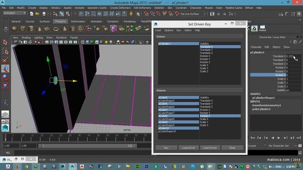Select driver attribute Translate X

[x=220, y=47]
